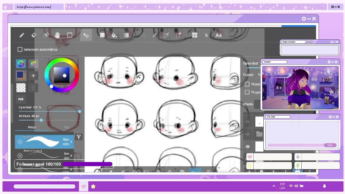
Task: Open the Wi-Fi network tray icon
Action: tap(291, 186)
